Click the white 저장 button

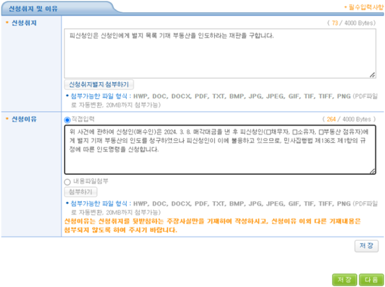coord(366,245)
